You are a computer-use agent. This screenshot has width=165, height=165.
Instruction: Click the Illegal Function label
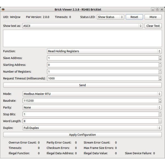pyautogui.click(x=19, y=153)
